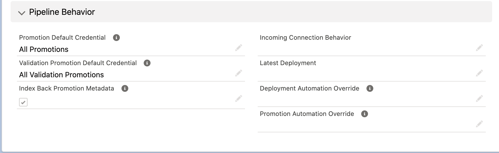The width and height of the screenshot is (499, 153).
Task: Click the Pipeline Behavior section header
Action: [251, 12]
